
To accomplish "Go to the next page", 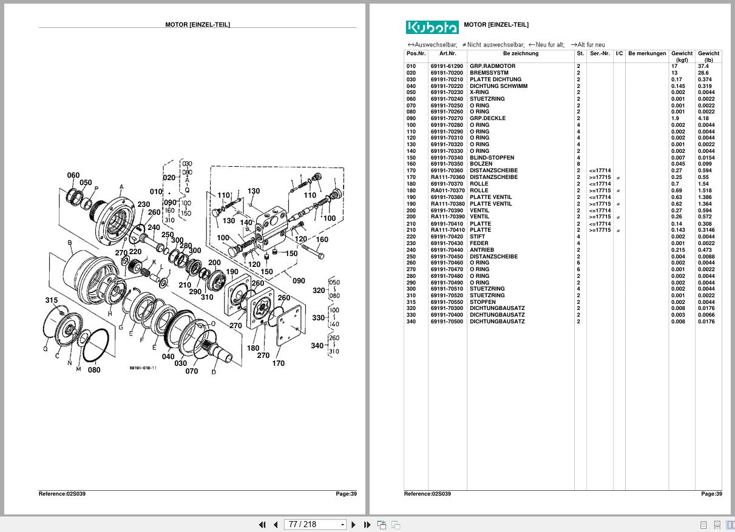I will pyautogui.click(x=354, y=525).
